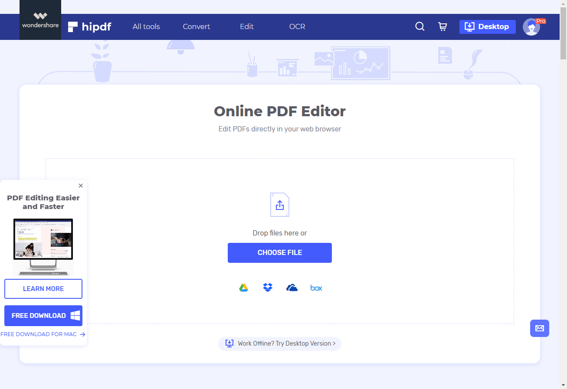The height and width of the screenshot is (389, 567).
Task: Import from Dropbox
Action: click(268, 288)
